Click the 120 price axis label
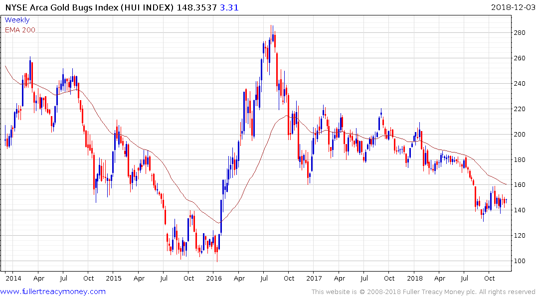The height and width of the screenshot is (299, 536). 520,235
